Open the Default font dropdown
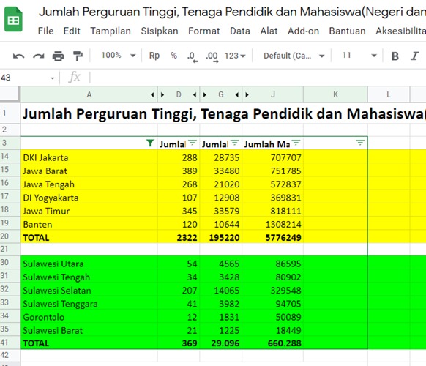The image size is (426, 366). coord(294,56)
